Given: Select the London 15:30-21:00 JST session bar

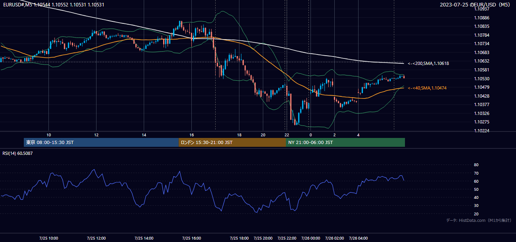Looking at the screenshot, I should coord(232,142).
